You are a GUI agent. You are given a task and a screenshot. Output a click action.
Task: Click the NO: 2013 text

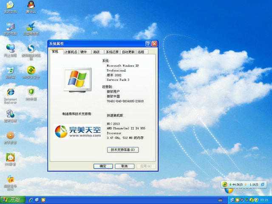click(113, 124)
